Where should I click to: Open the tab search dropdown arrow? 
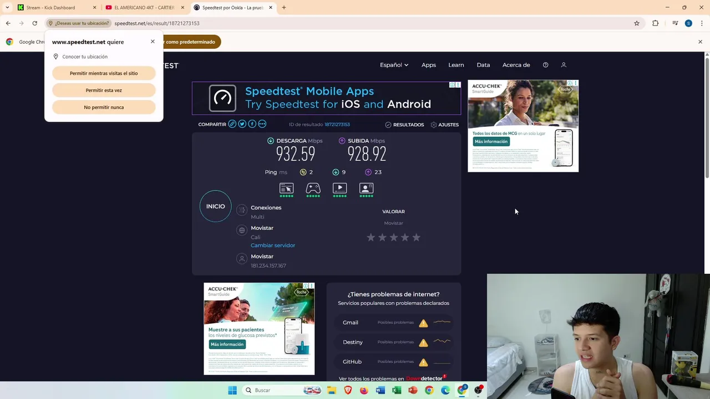pyautogui.click(x=7, y=8)
